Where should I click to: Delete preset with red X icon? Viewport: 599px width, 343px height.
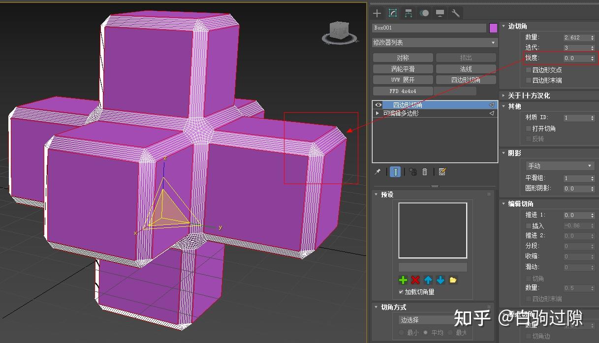(x=415, y=280)
